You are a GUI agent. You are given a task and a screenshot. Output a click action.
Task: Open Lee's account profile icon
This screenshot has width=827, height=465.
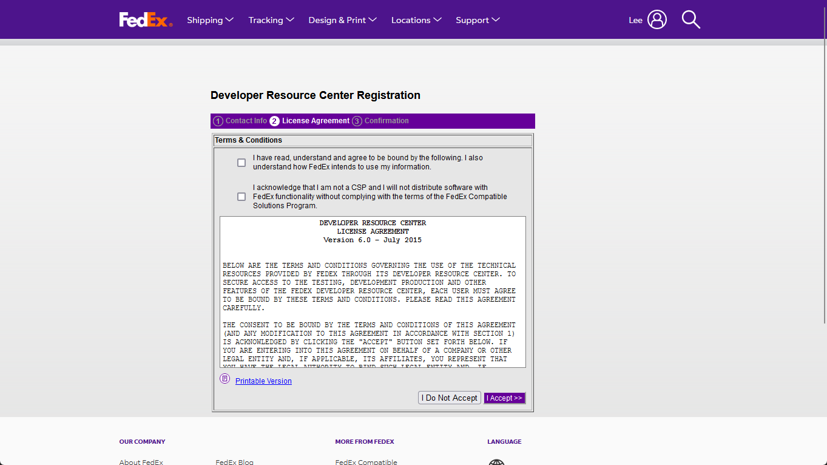[x=656, y=19]
